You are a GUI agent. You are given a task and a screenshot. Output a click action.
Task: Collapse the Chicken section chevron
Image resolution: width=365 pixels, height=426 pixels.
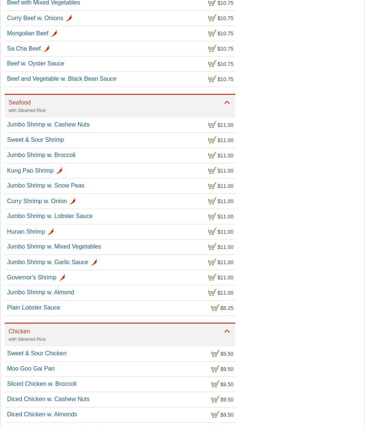point(227,331)
